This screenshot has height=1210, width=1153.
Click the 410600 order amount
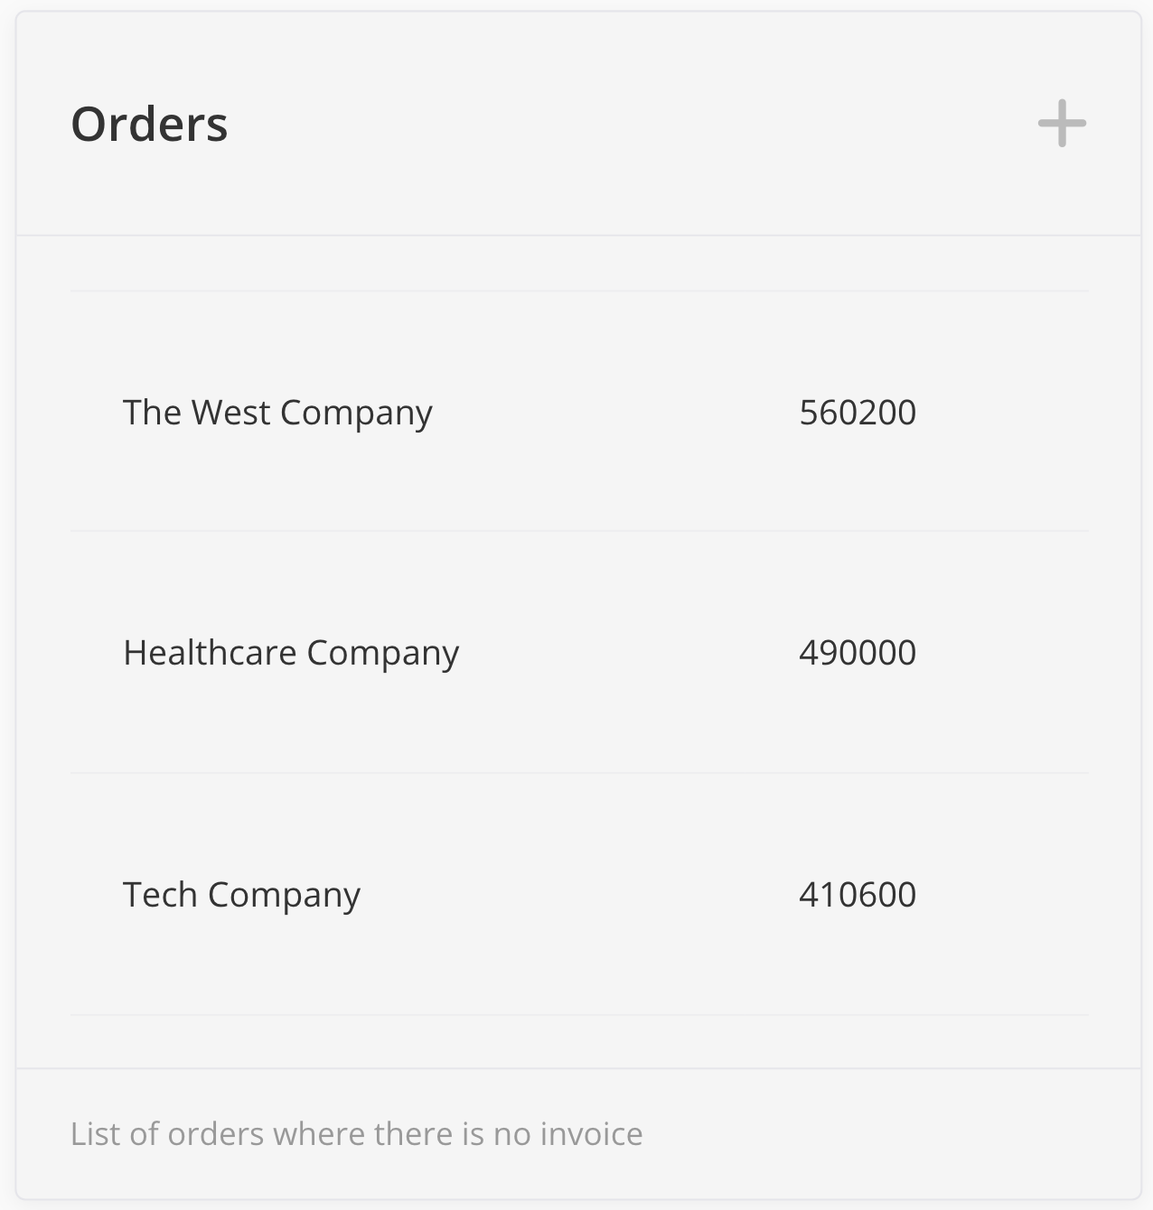click(858, 895)
